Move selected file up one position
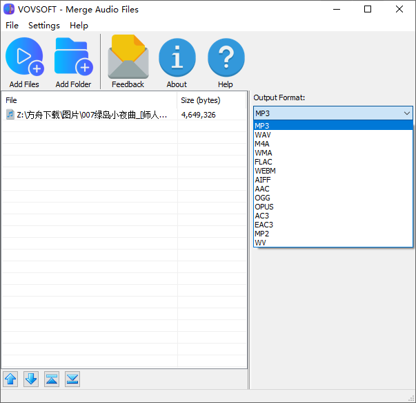Viewport: 416px width, 403px height. (x=10, y=379)
